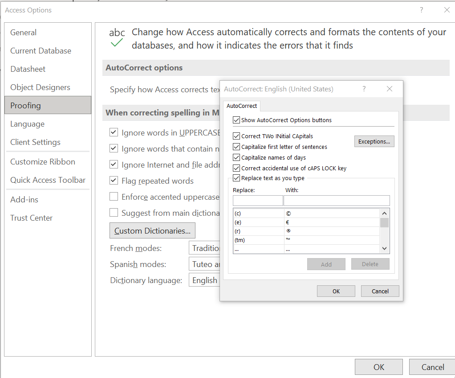Select the ellipsis replacement row
The image size is (455, 378).
click(x=306, y=249)
